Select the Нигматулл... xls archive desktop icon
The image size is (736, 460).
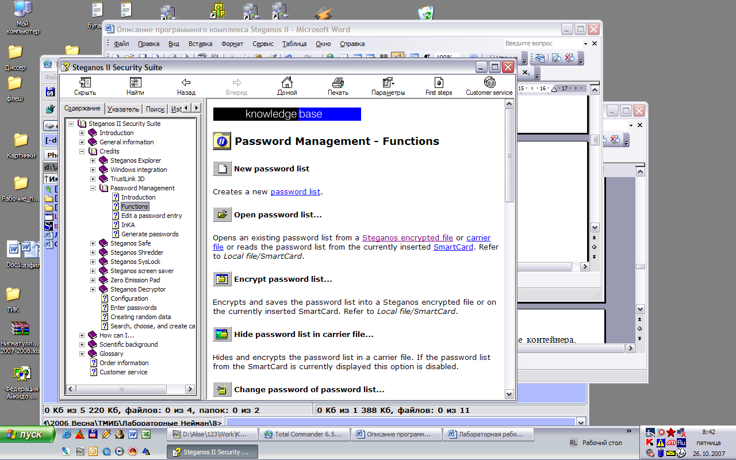[x=21, y=338]
